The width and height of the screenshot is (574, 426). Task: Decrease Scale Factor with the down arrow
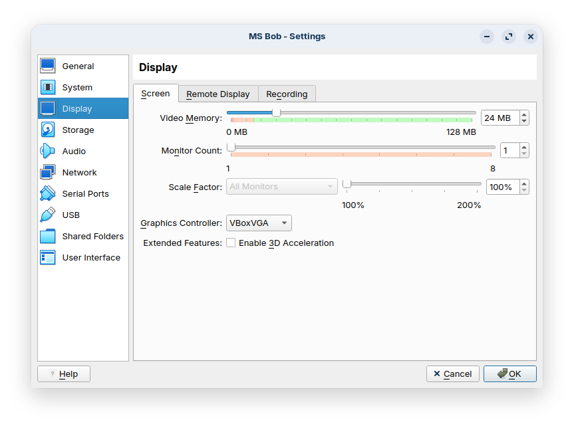tap(524, 191)
